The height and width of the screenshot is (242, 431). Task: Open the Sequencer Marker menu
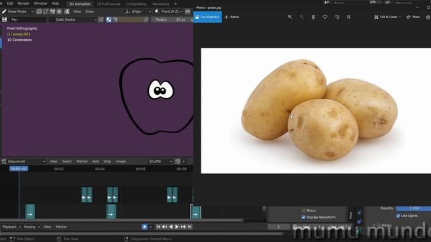click(x=82, y=161)
